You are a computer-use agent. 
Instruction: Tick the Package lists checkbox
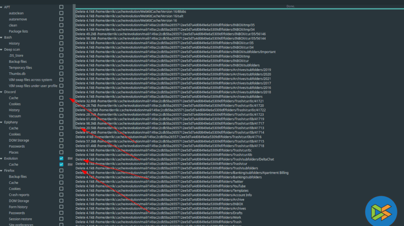pos(61,31)
